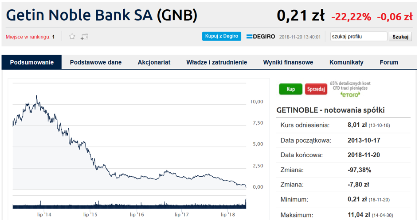
Task: View the Komunikaty tab
Action: click(346, 62)
